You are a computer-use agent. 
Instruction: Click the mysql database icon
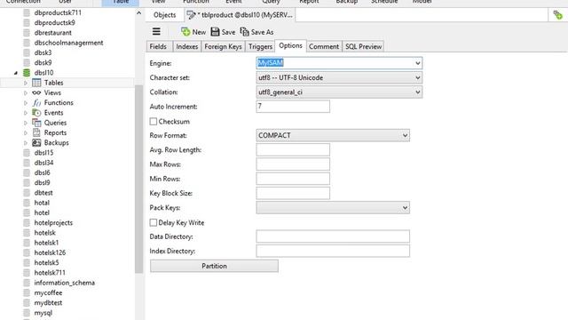27,313
